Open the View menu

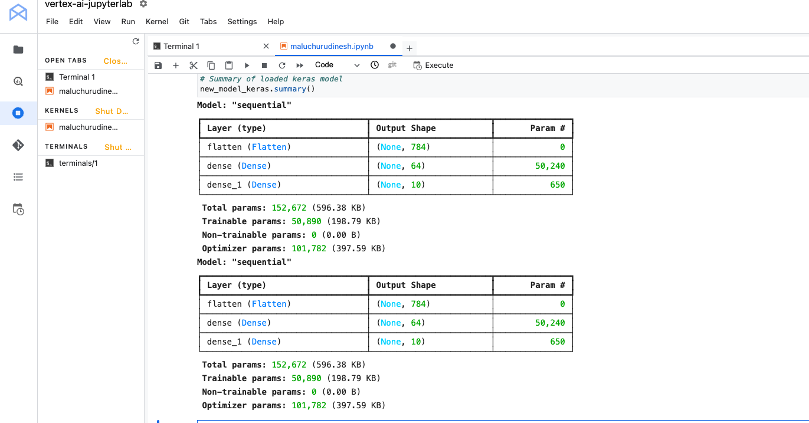click(x=102, y=21)
